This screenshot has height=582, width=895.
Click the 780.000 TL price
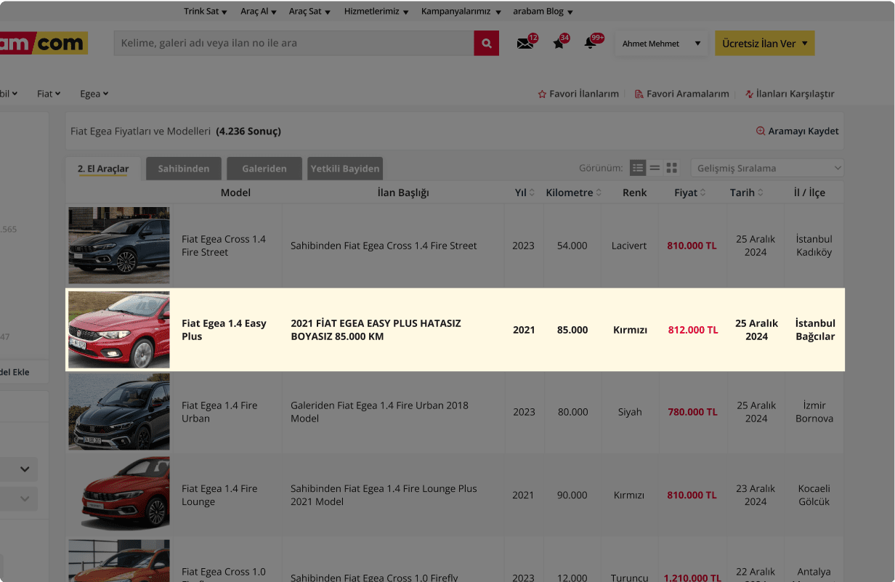(x=692, y=412)
